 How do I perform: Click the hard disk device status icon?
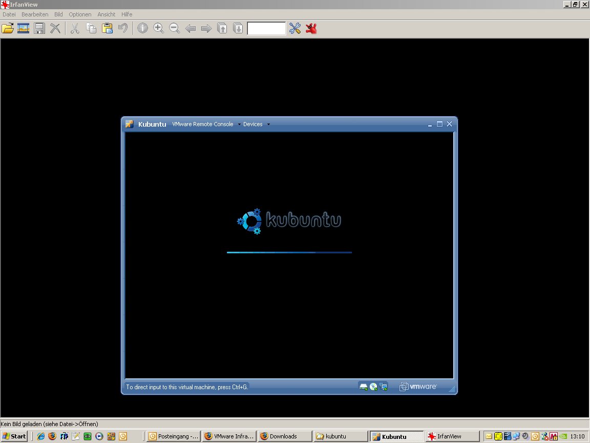click(363, 387)
